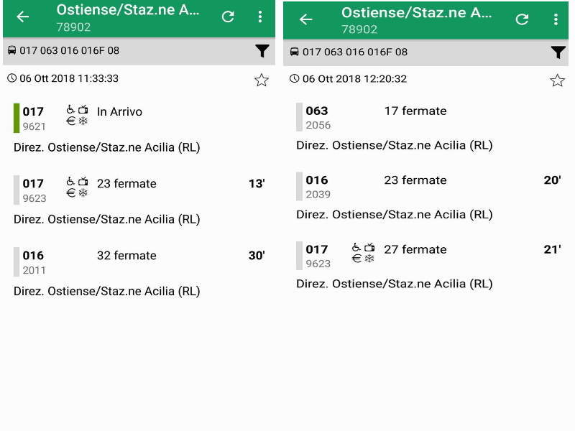Toggle favorite star in right screen
The width and height of the screenshot is (575, 431).
pos(558,80)
